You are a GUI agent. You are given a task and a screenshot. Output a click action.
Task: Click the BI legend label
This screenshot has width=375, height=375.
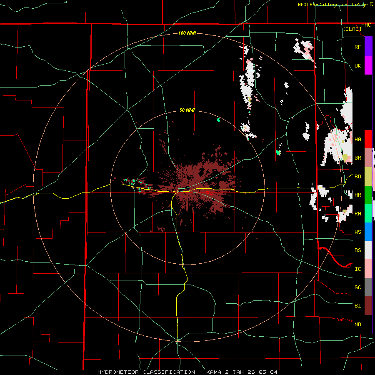tap(357, 306)
